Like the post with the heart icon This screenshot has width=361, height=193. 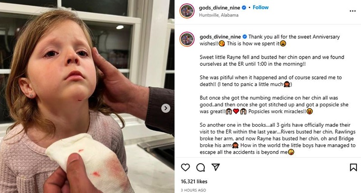[x=185, y=167]
